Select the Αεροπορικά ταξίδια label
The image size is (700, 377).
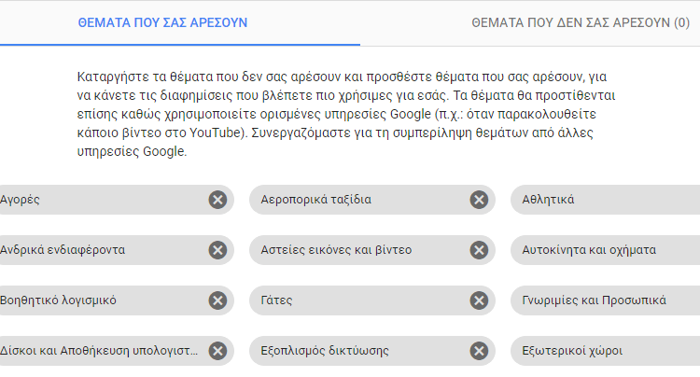315,200
